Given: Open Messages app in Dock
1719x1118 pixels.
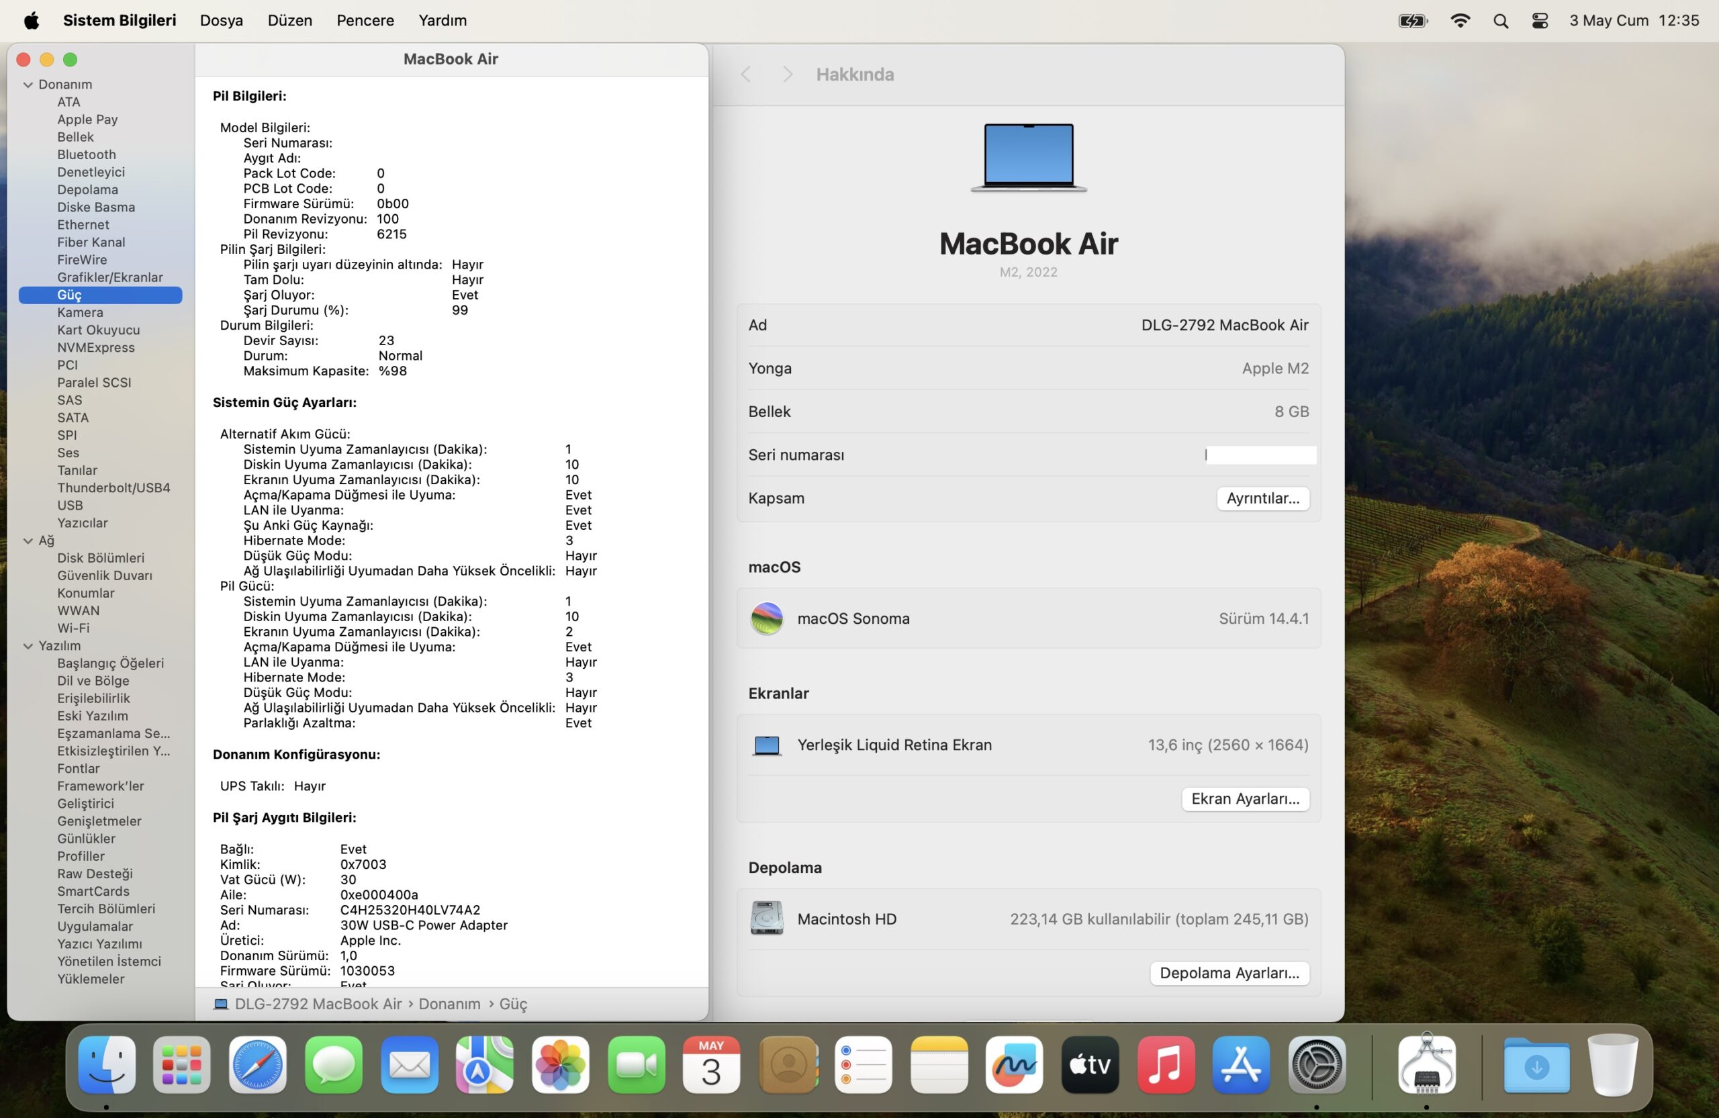Looking at the screenshot, I should pos(334,1064).
